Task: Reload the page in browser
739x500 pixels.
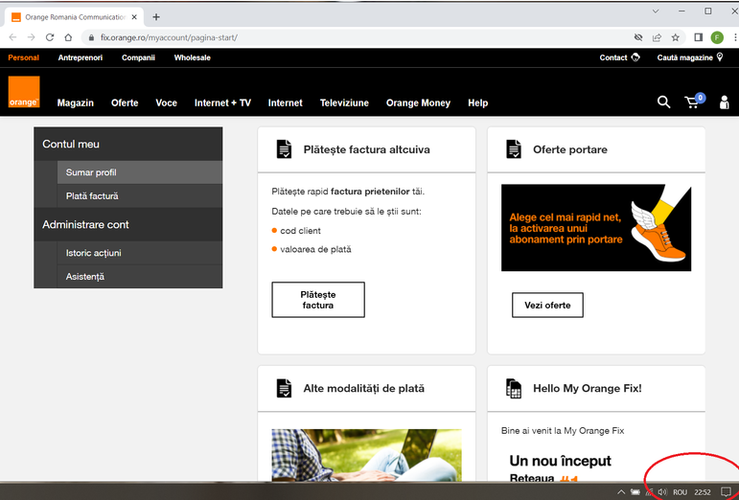Action: coord(50,37)
